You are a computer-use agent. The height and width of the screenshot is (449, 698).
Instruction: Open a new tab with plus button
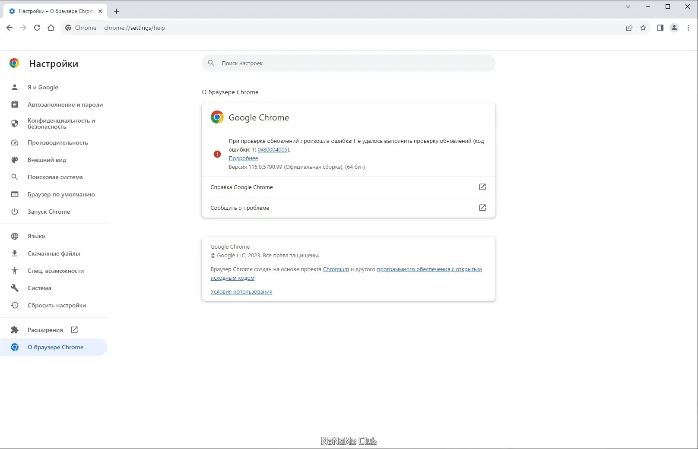[x=117, y=11]
